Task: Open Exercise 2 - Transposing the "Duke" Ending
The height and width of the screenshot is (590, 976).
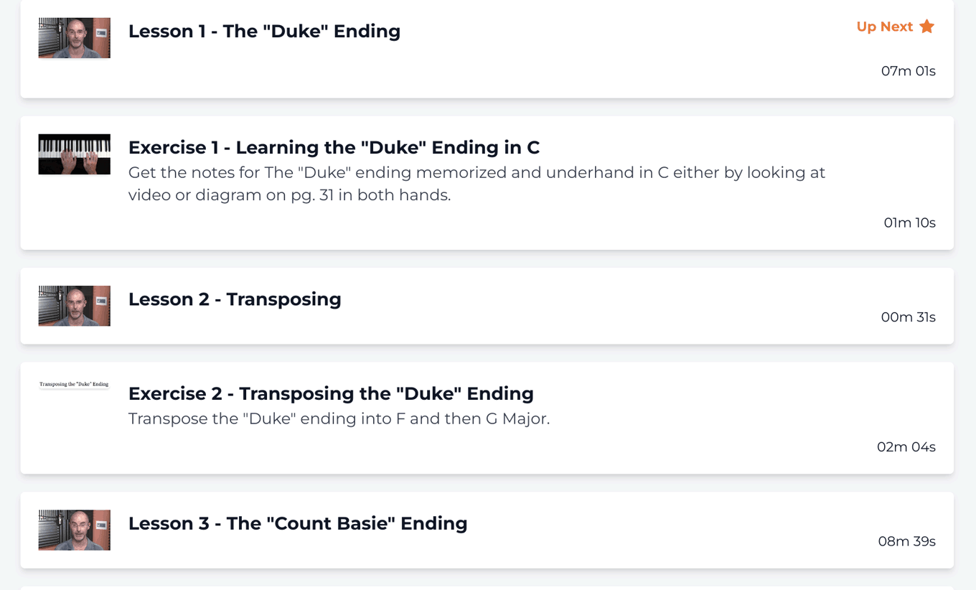Action: pyautogui.click(x=331, y=393)
